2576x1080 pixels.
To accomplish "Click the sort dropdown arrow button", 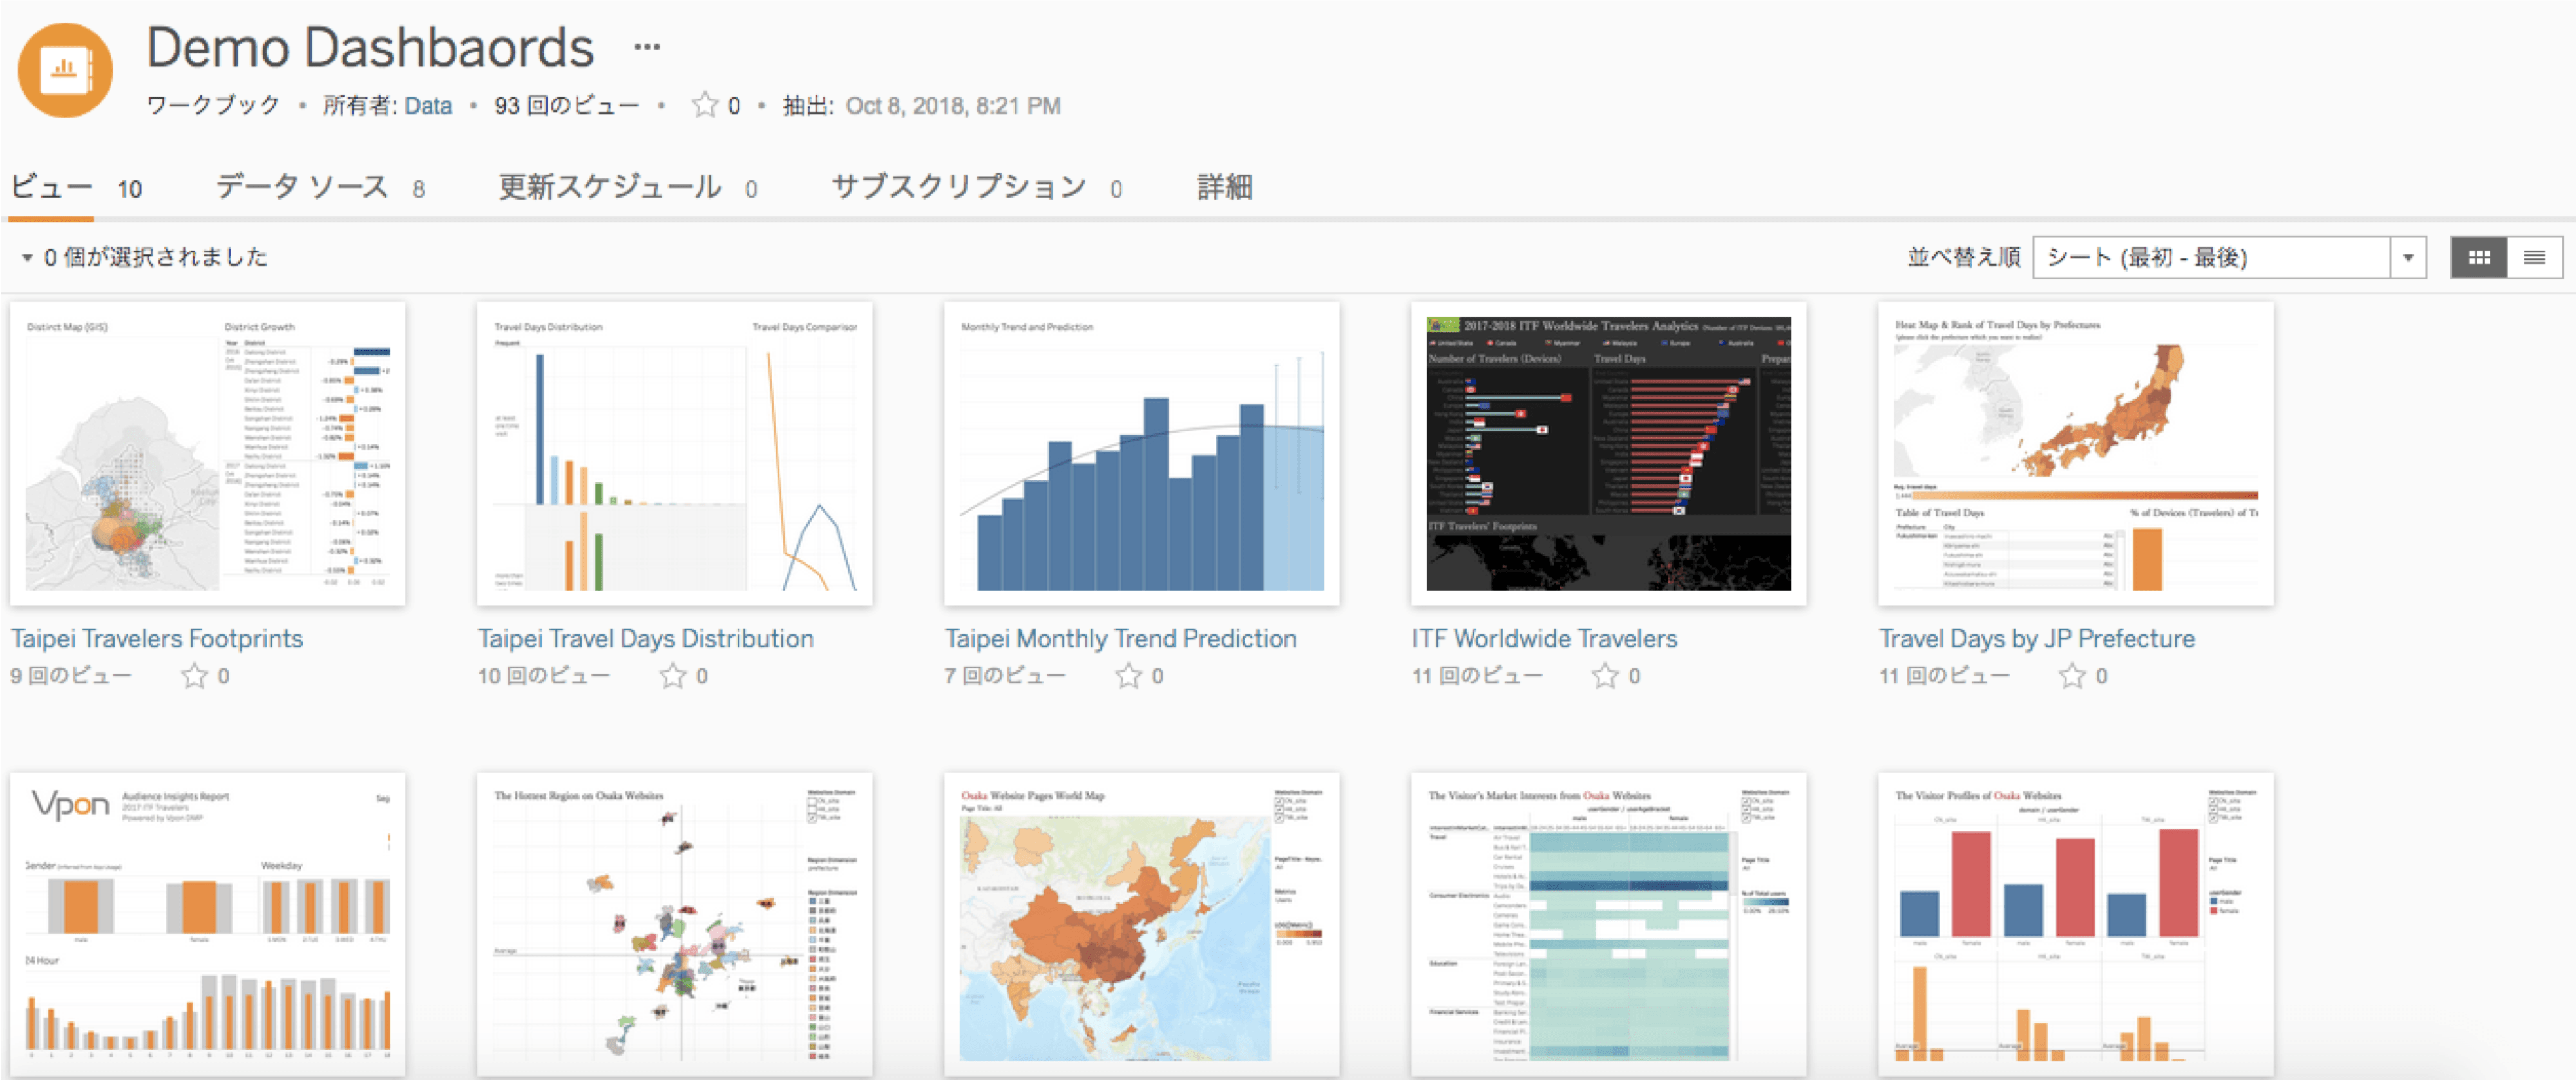I will coord(2408,258).
